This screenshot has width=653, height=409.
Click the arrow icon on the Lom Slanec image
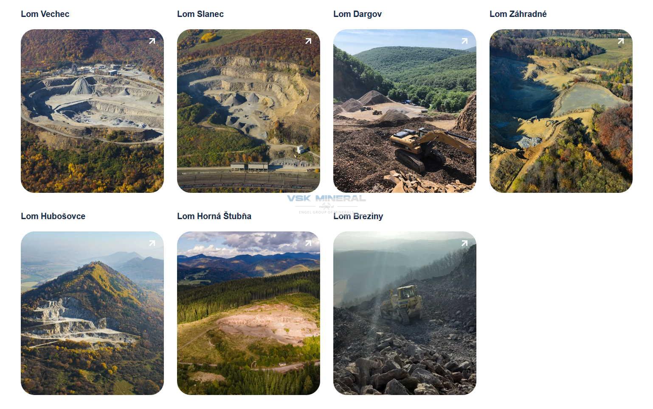pyautogui.click(x=308, y=41)
